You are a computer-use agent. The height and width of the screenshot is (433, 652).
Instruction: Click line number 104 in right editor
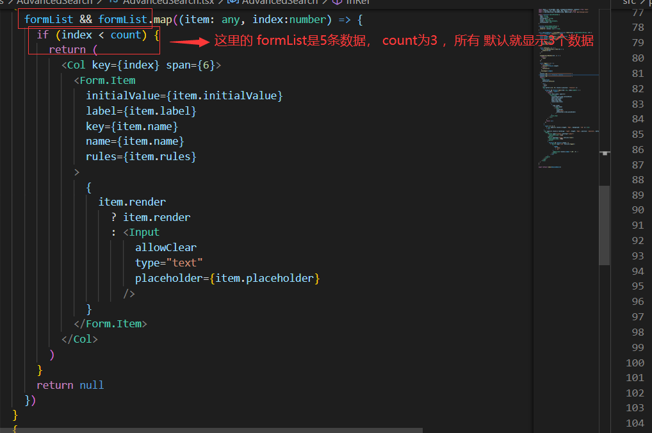click(x=635, y=423)
